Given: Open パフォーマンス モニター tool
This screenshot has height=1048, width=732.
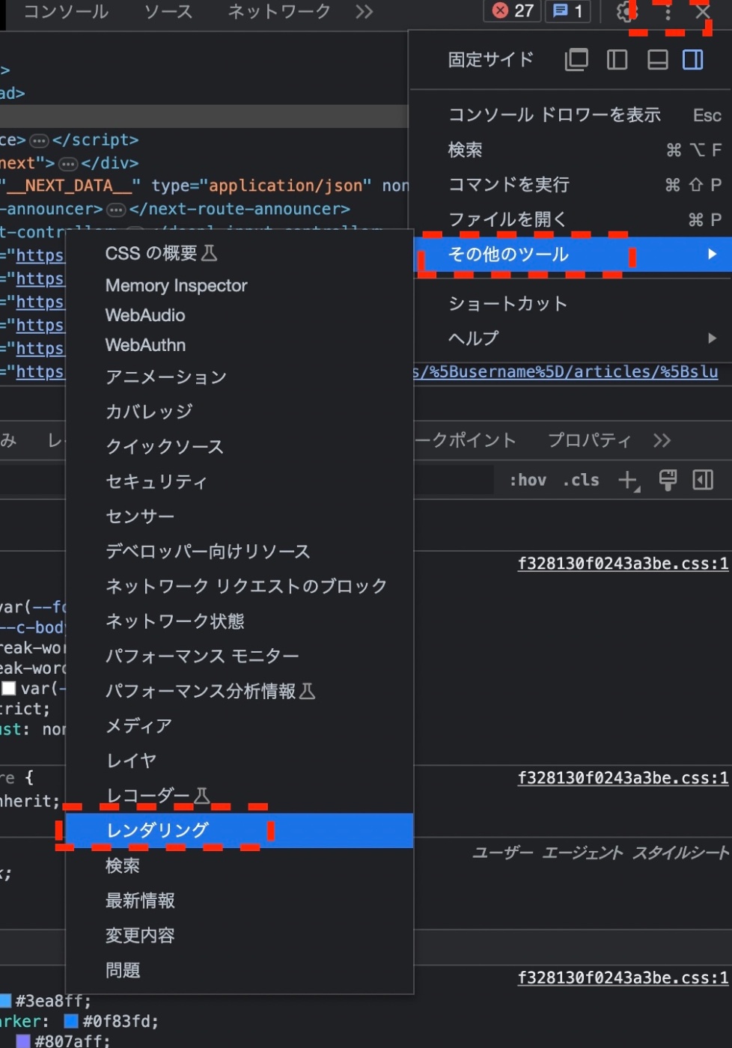Looking at the screenshot, I should click(x=240, y=656).
